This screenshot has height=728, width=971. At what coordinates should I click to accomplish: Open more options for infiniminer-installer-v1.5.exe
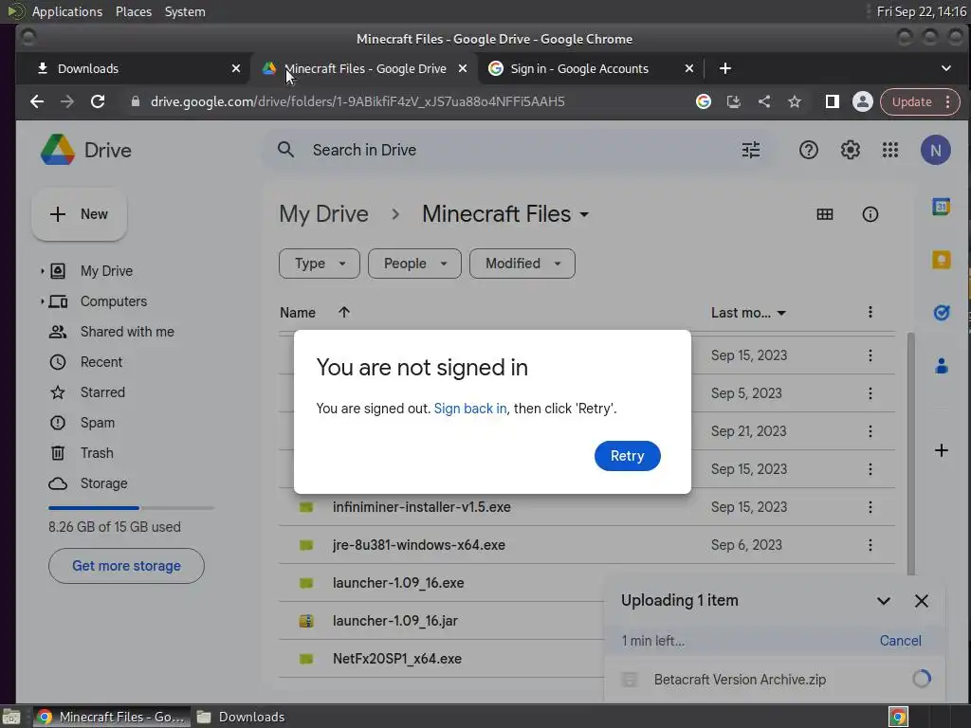pos(870,507)
